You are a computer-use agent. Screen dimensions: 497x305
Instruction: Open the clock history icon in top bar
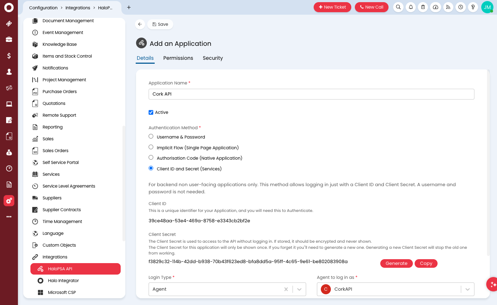(460, 7)
